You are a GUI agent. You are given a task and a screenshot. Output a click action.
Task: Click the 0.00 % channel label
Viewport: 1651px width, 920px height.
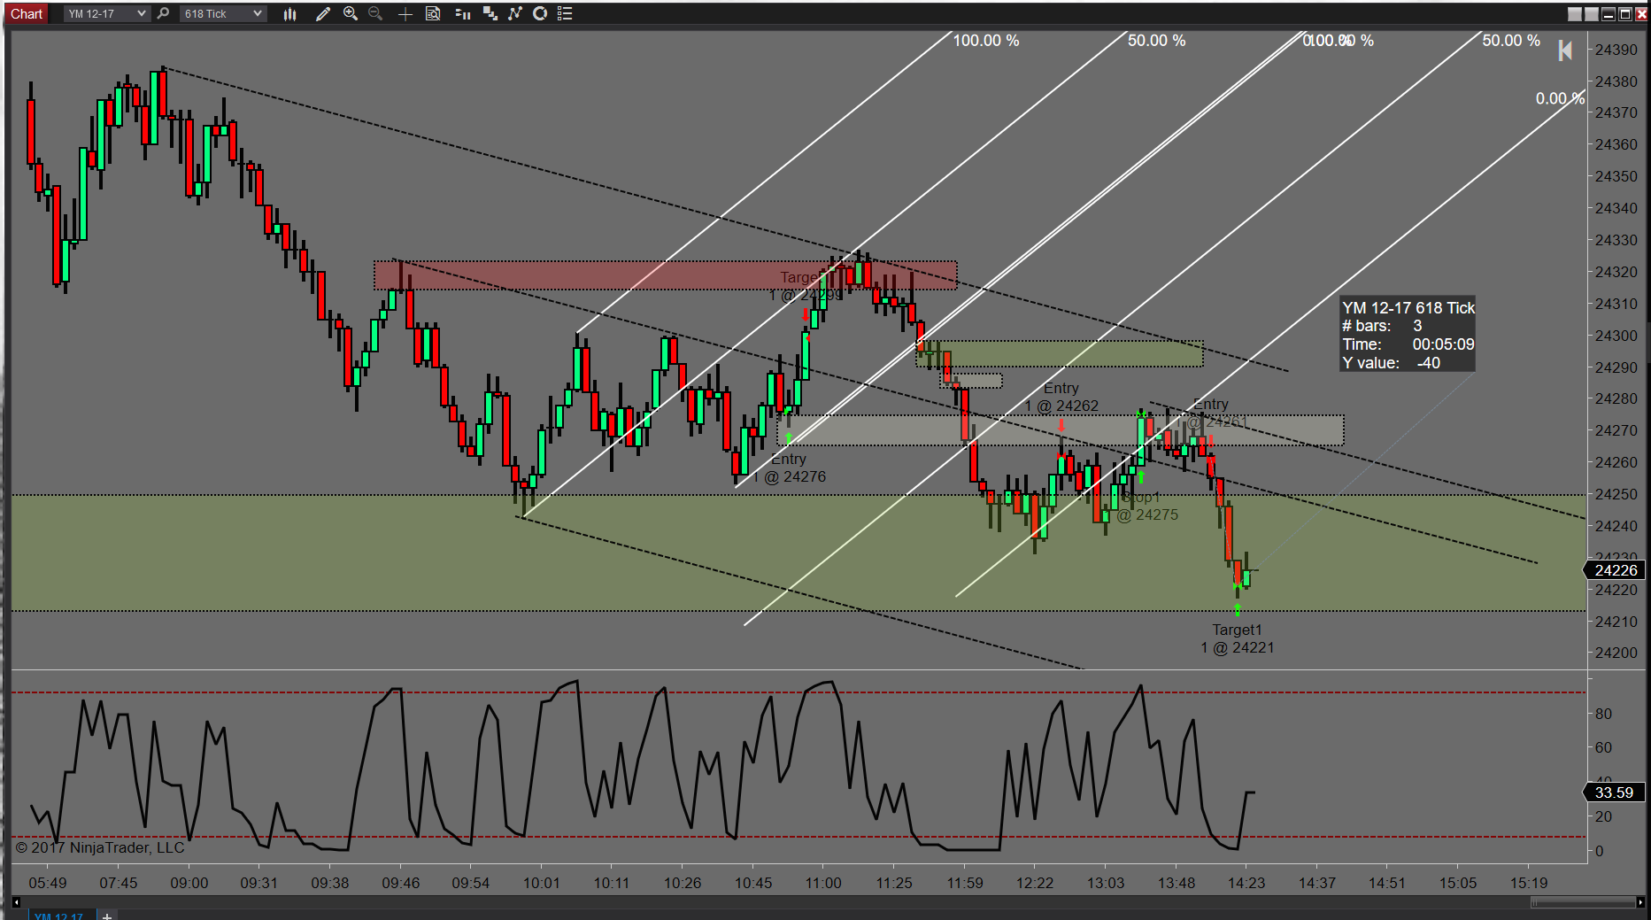pyautogui.click(x=1560, y=98)
